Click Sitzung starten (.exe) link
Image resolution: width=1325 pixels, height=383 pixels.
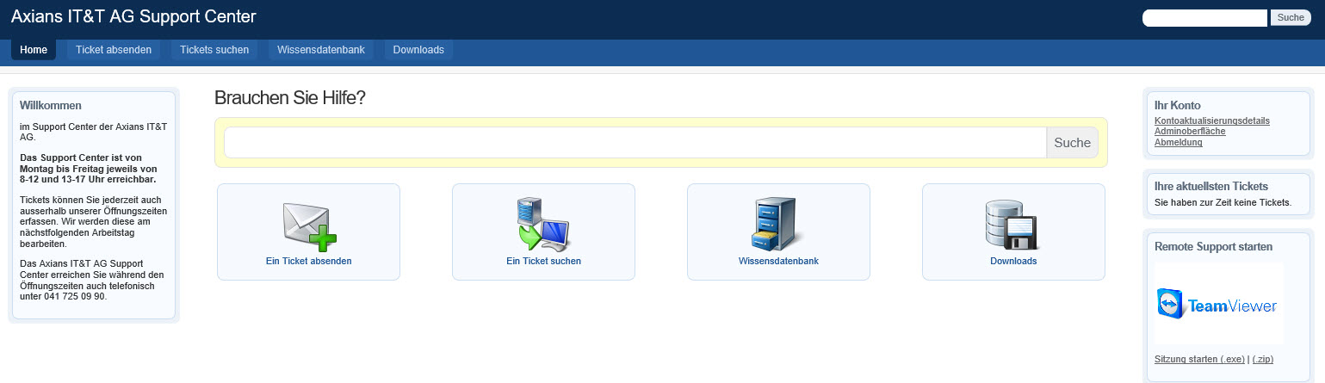click(1199, 359)
